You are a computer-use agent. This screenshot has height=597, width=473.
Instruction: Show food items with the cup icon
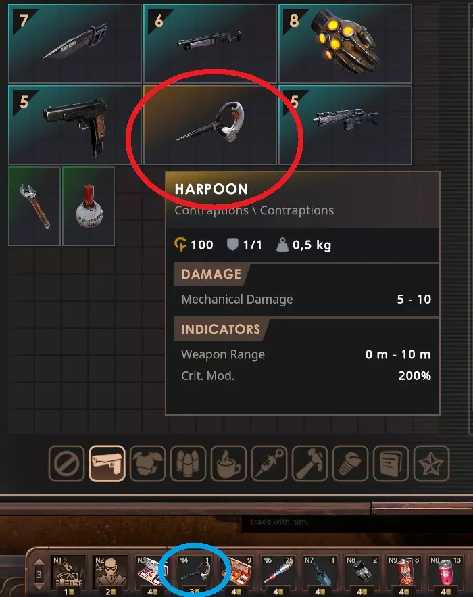pos(228,463)
